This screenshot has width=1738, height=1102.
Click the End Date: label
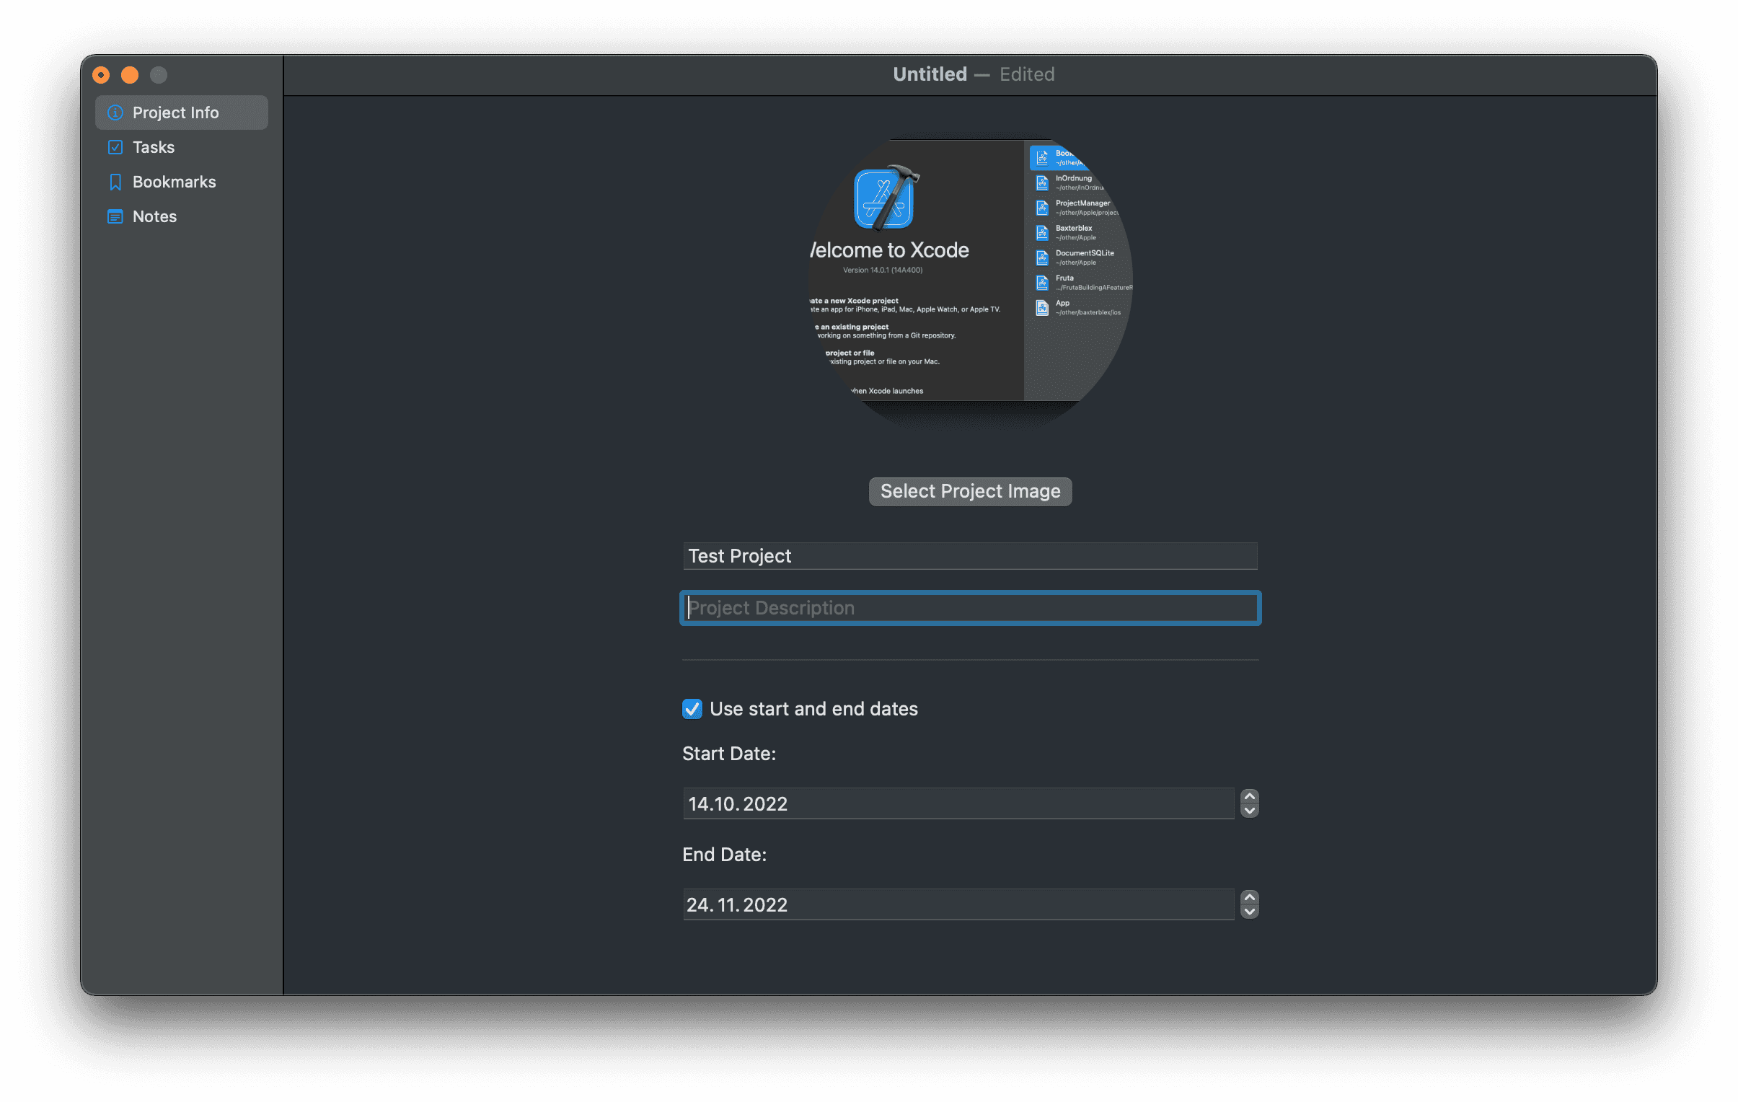725,855
